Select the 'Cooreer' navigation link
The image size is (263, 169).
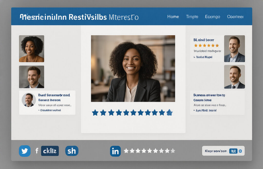click(x=235, y=17)
